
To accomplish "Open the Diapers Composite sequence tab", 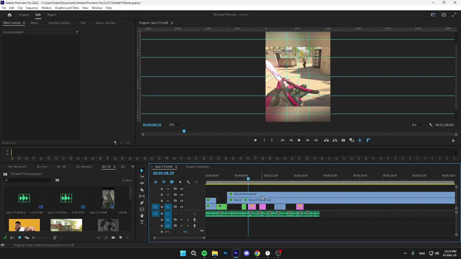I will coord(197,167).
